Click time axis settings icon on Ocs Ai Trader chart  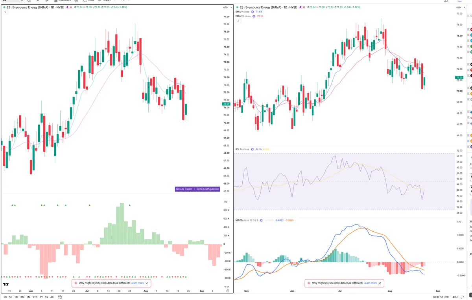point(228,291)
